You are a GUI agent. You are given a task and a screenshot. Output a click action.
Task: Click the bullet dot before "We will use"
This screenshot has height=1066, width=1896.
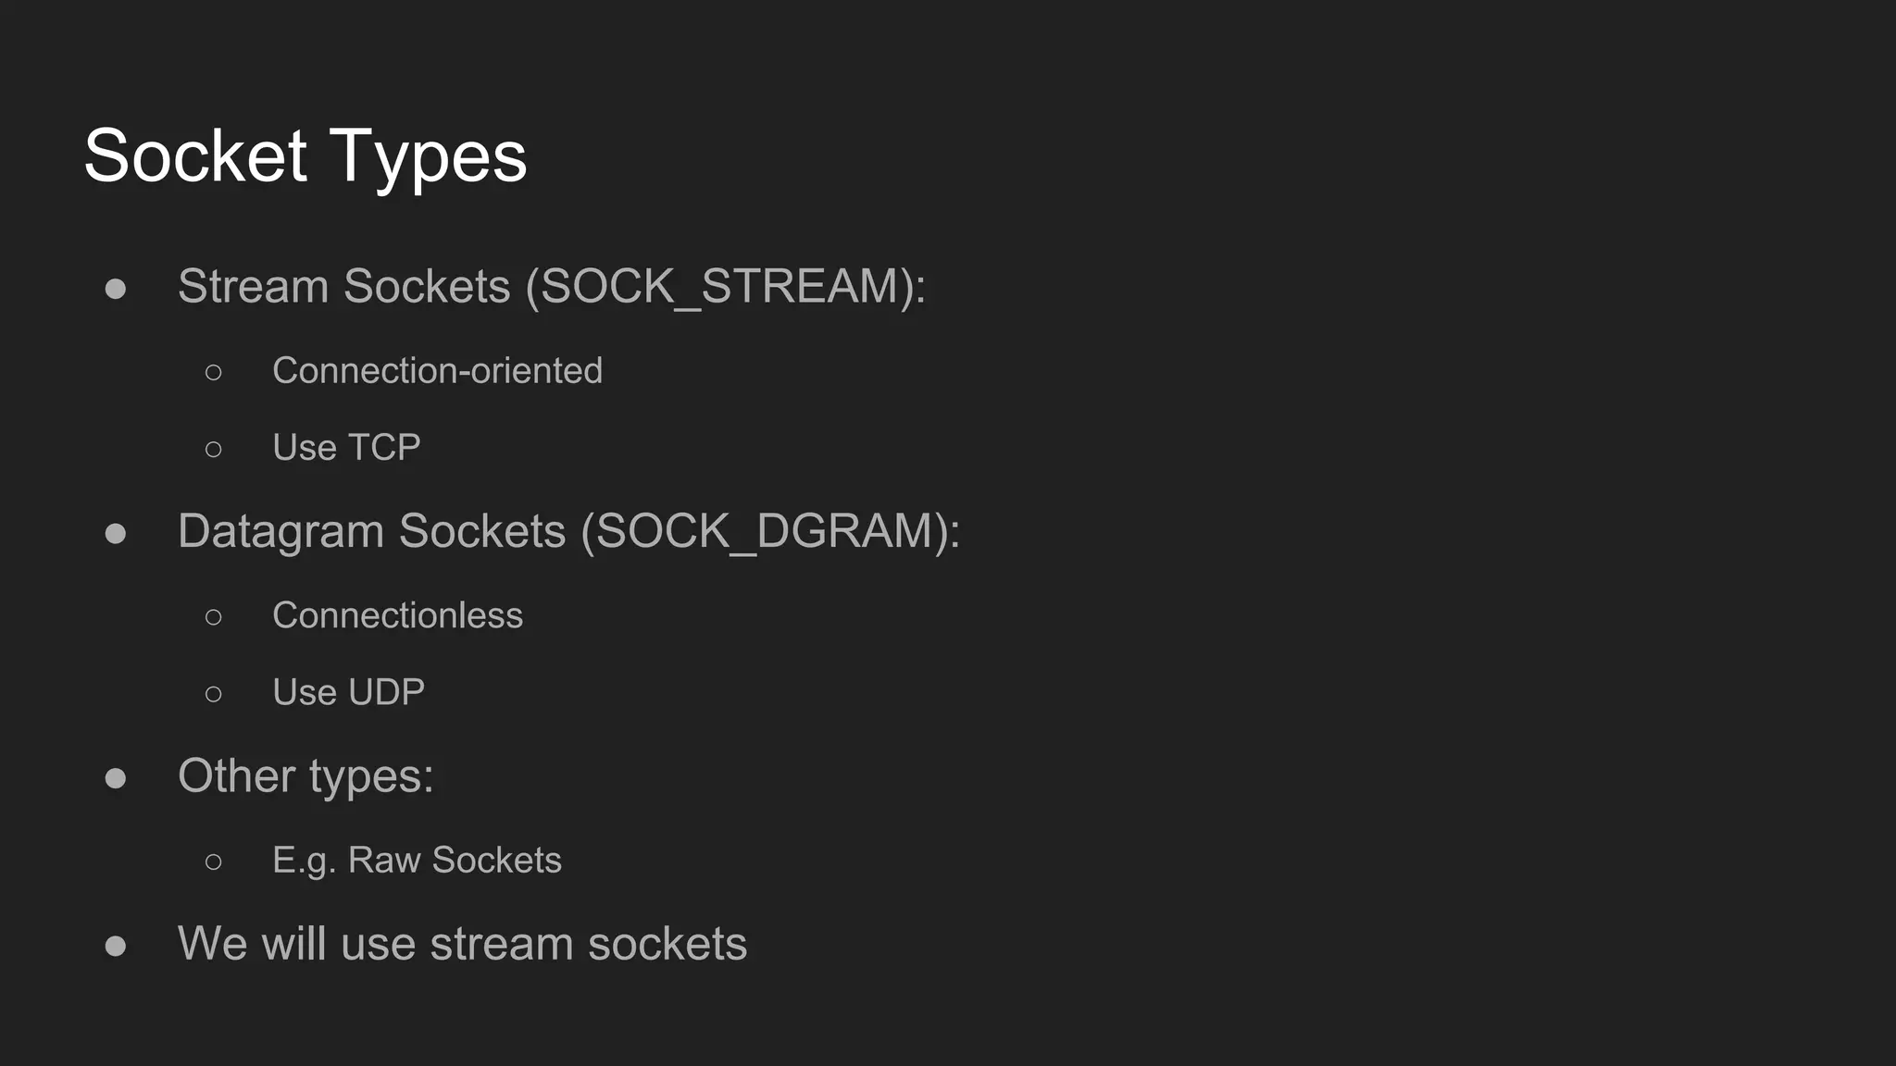pyautogui.click(x=116, y=947)
